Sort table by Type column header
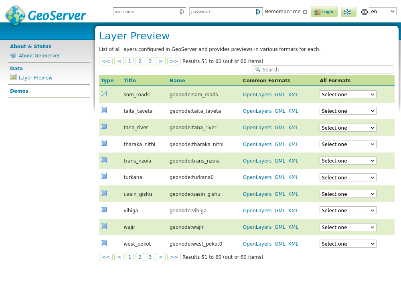The height and width of the screenshot is (301, 401). [107, 80]
